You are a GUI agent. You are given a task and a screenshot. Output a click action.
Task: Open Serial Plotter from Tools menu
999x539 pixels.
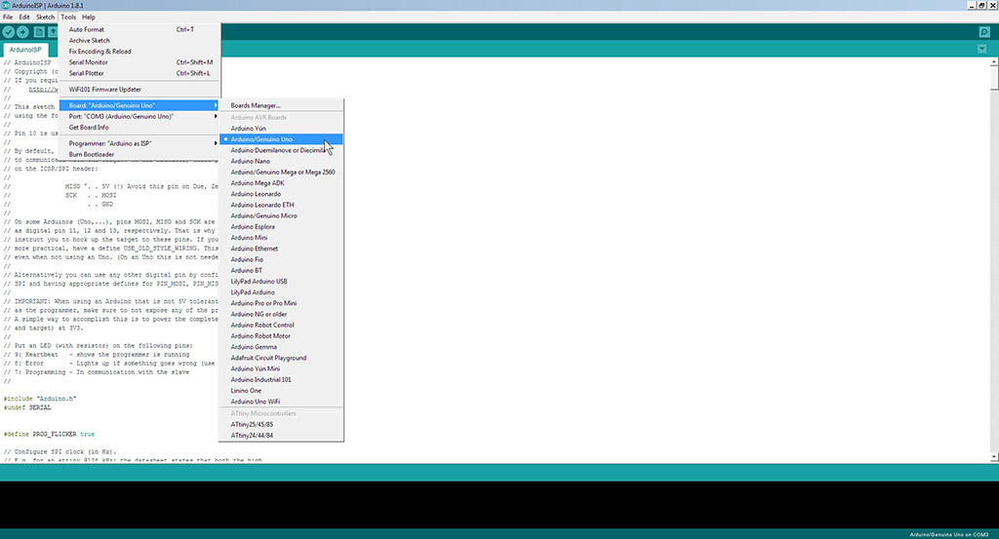[140, 73]
